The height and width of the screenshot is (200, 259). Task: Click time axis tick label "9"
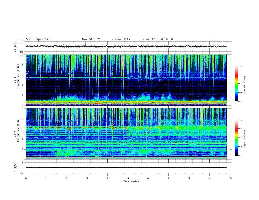[x=209, y=178]
